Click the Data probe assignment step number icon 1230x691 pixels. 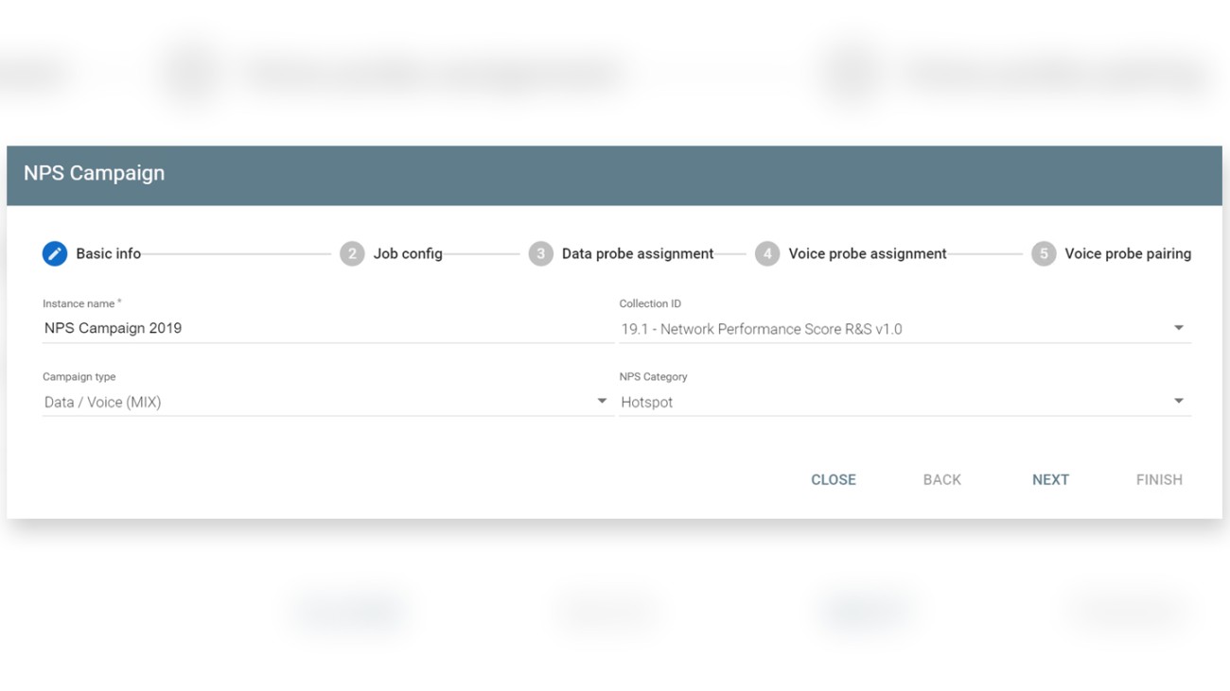[542, 253]
